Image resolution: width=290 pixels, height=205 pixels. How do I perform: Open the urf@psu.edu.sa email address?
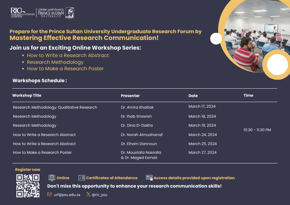tap(67, 195)
